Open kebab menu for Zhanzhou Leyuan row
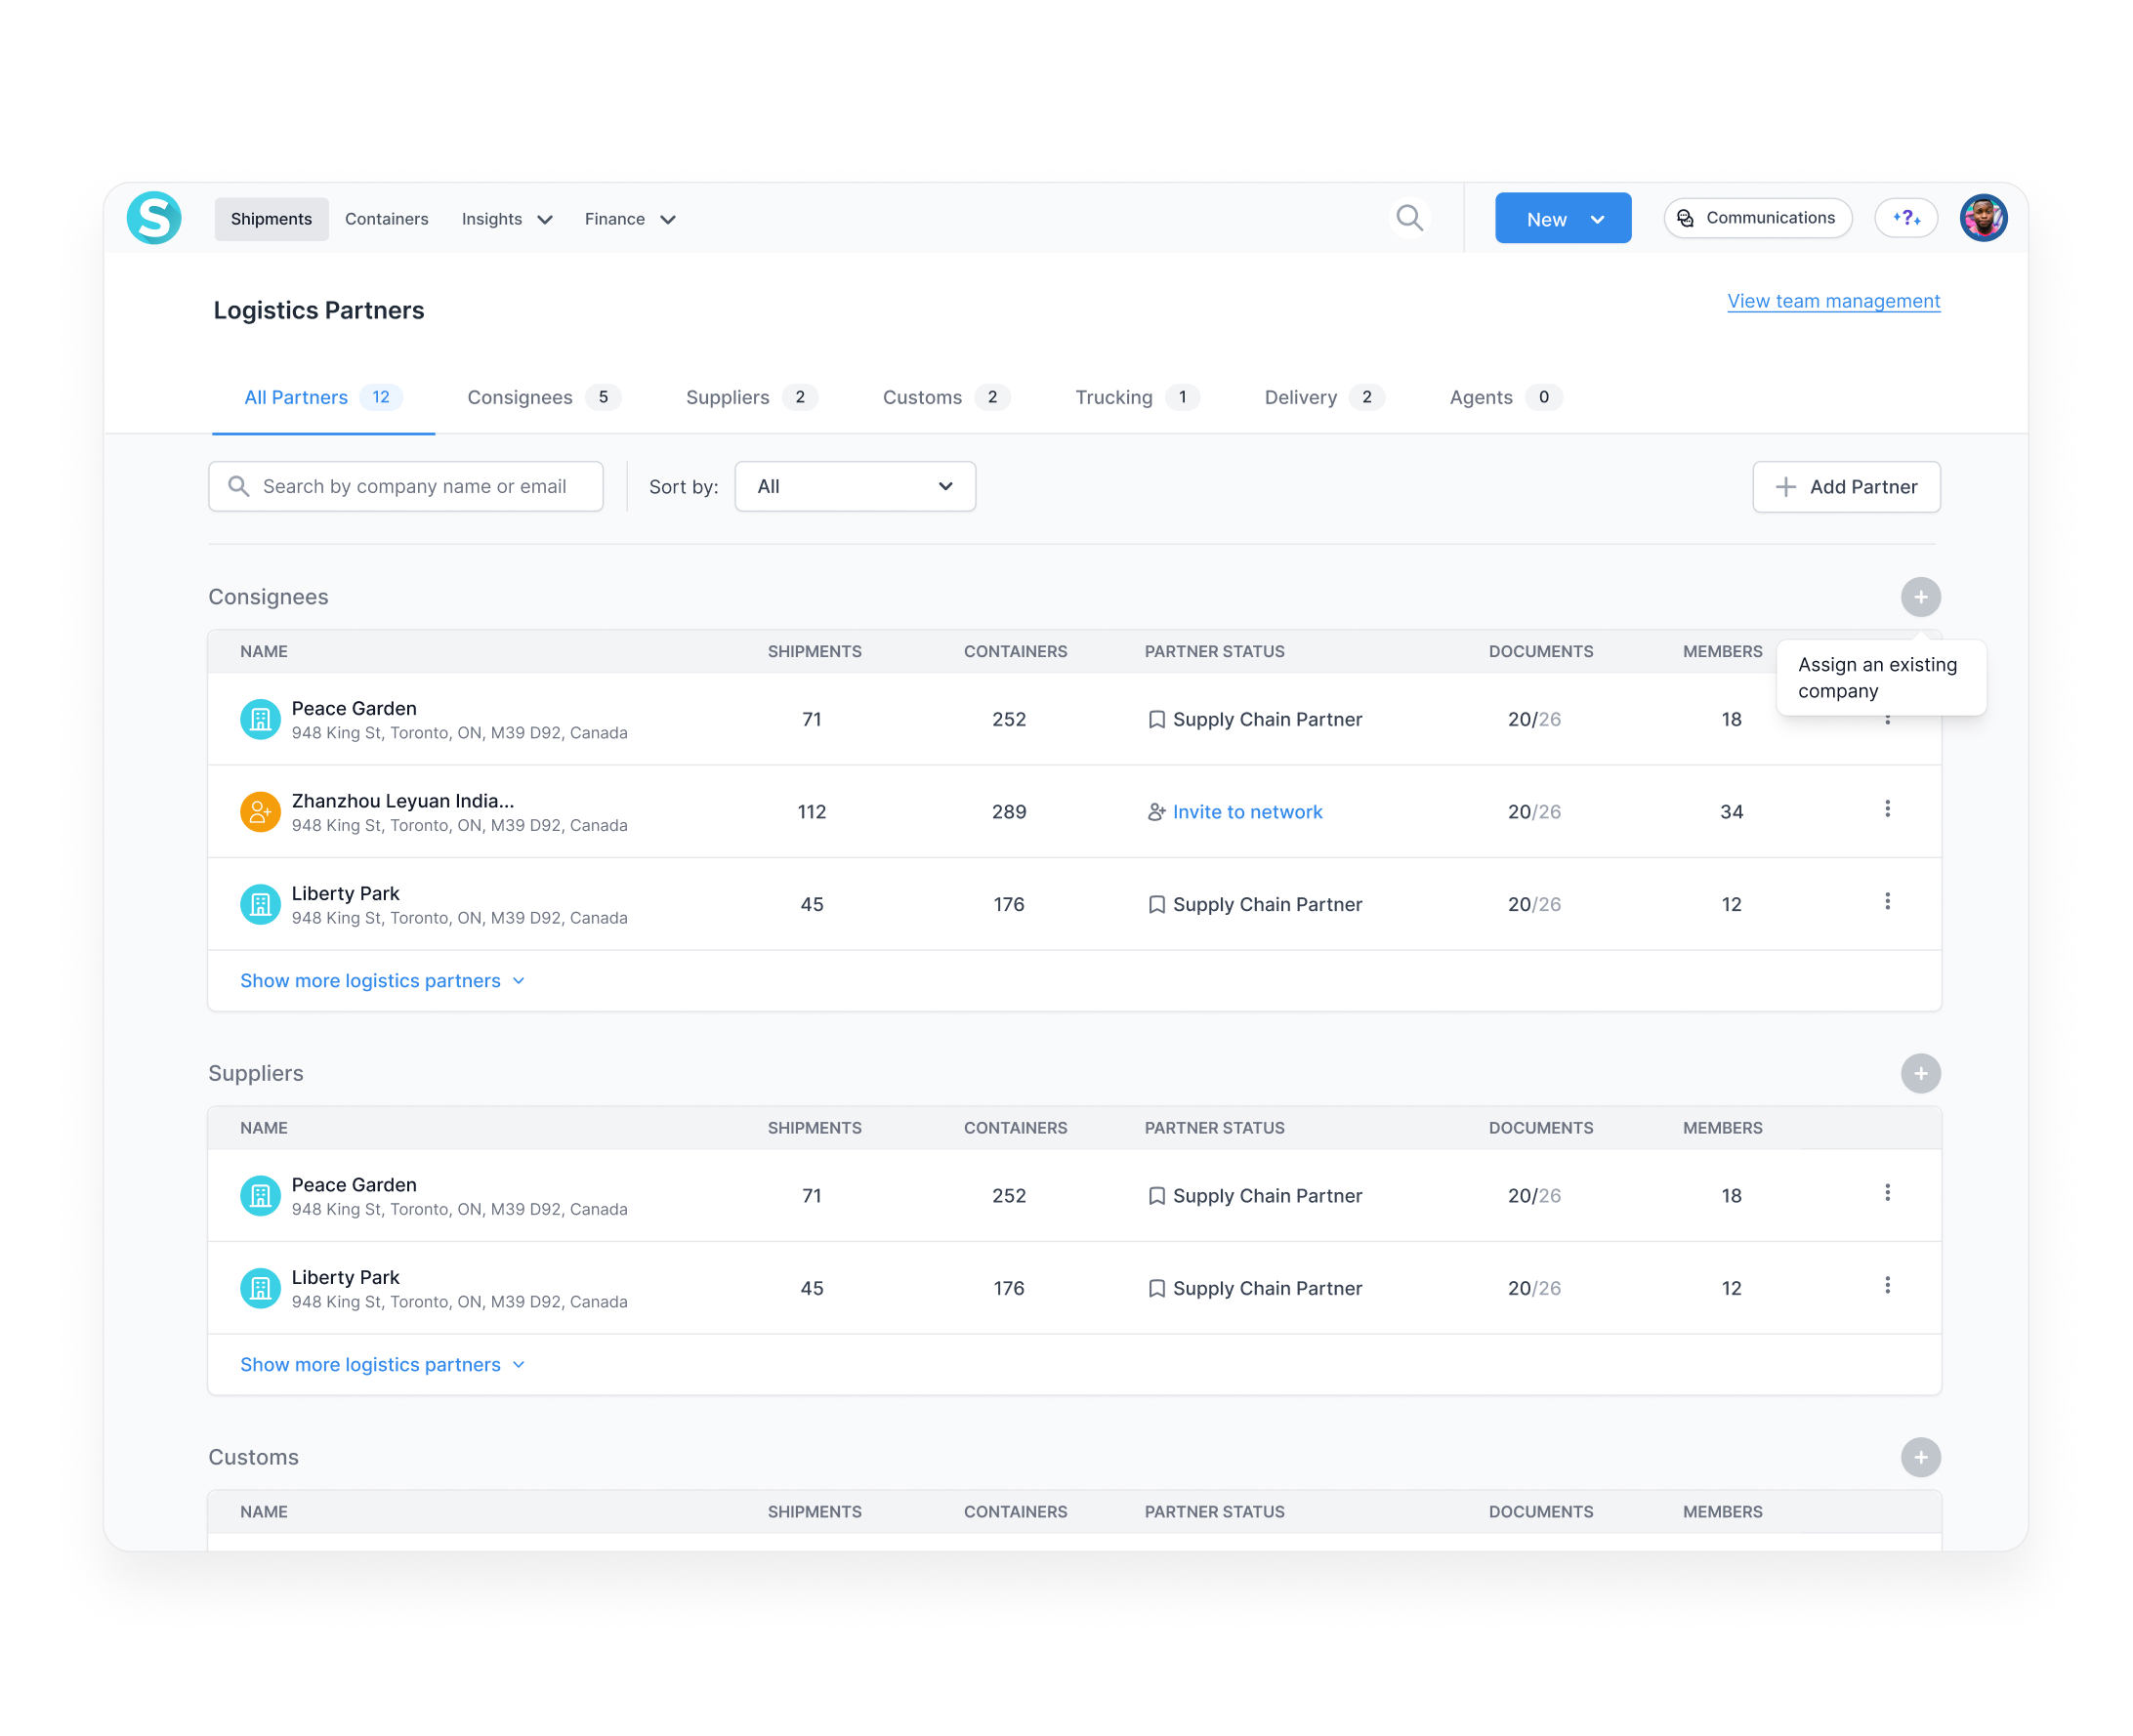The height and width of the screenshot is (1736, 2133). [x=1887, y=809]
